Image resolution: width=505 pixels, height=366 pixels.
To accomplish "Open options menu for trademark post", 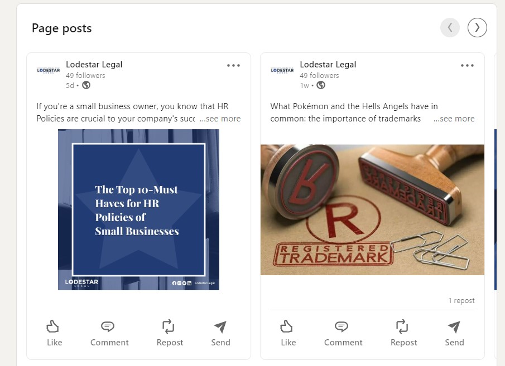I will (x=467, y=65).
